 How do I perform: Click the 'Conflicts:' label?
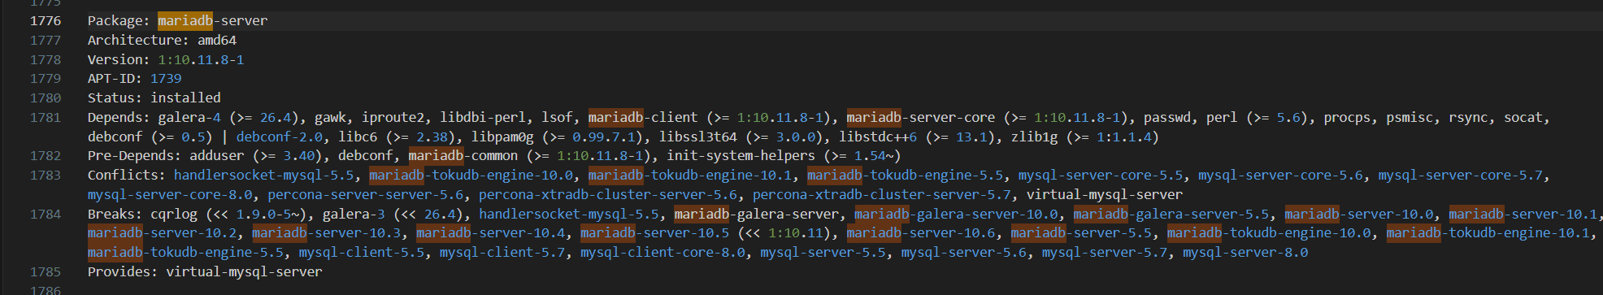[127, 176]
